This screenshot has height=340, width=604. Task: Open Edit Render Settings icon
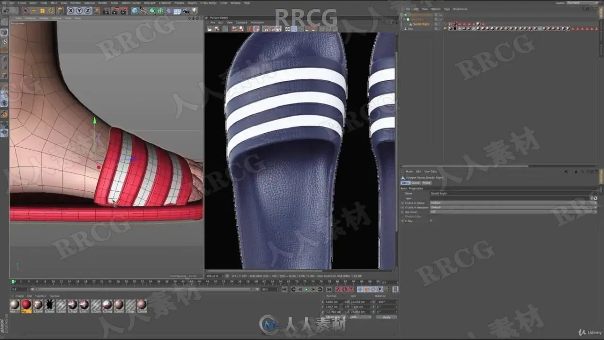tap(124, 10)
